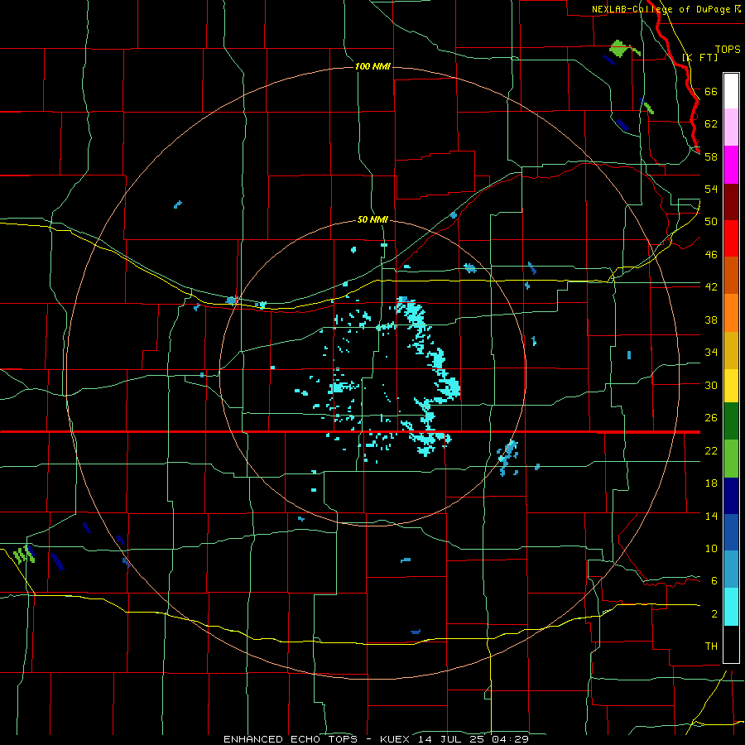This screenshot has width=745, height=745.
Task: Click the 14 legend value
Action: (711, 516)
